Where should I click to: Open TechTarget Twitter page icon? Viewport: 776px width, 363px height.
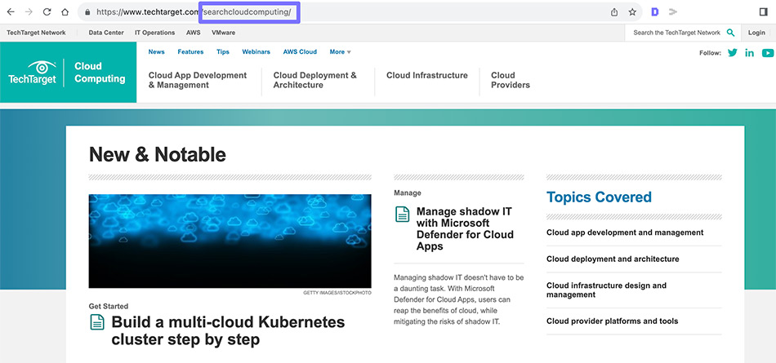click(733, 52)
